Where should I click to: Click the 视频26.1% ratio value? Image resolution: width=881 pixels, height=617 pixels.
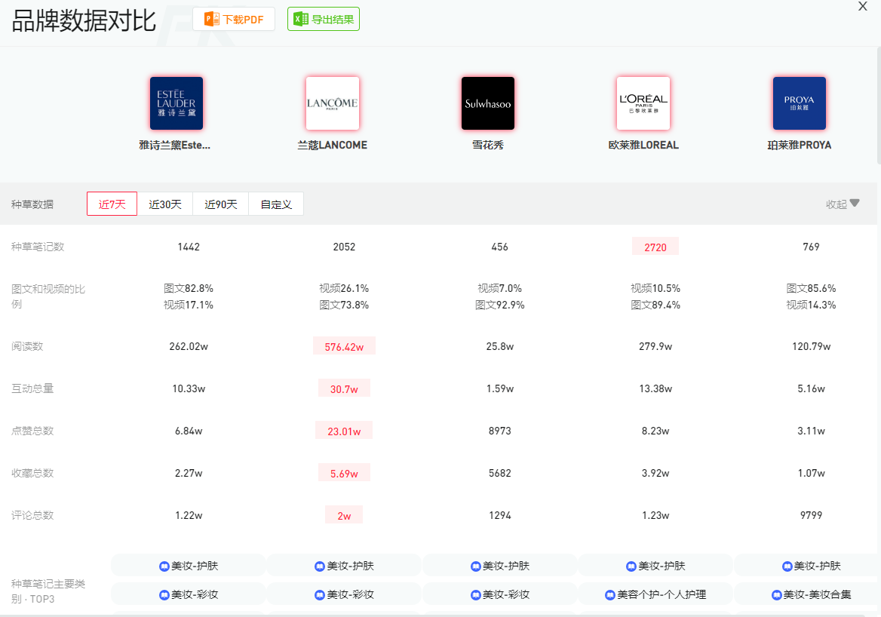click(344, 288)
